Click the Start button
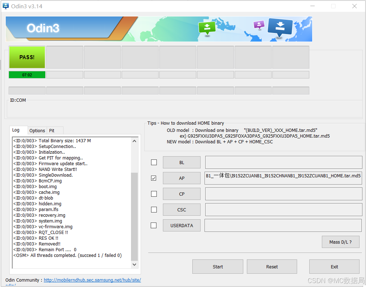The image size is (366, 287). (217, 267)
